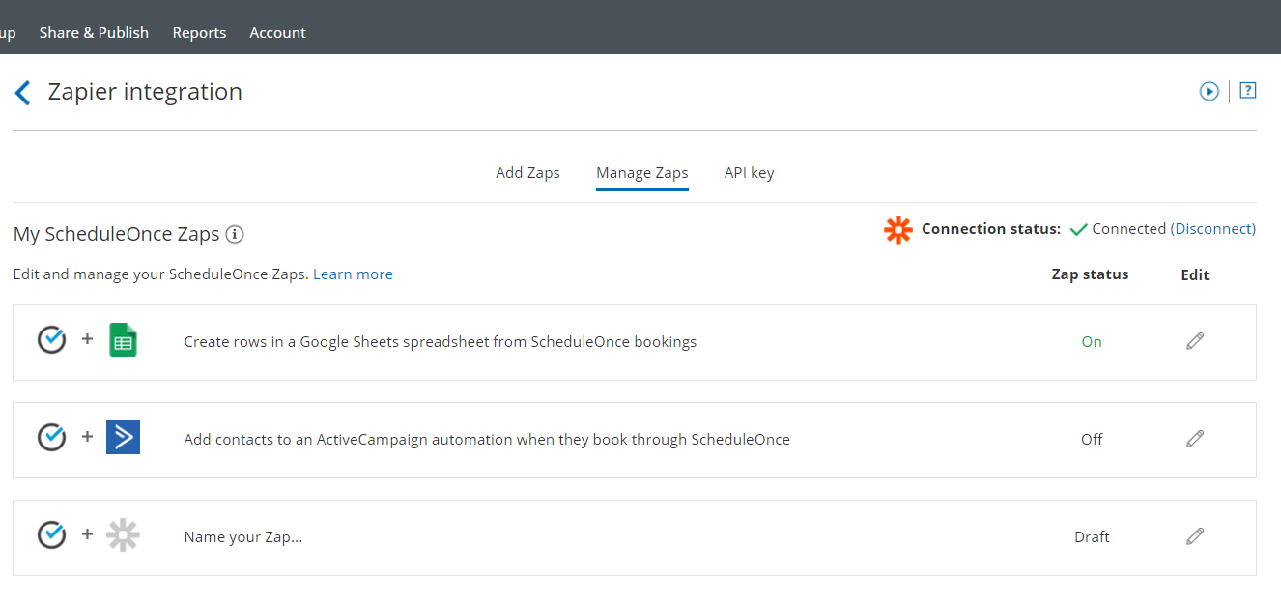Click the Disconnect link

click(x=1213, y=229)
